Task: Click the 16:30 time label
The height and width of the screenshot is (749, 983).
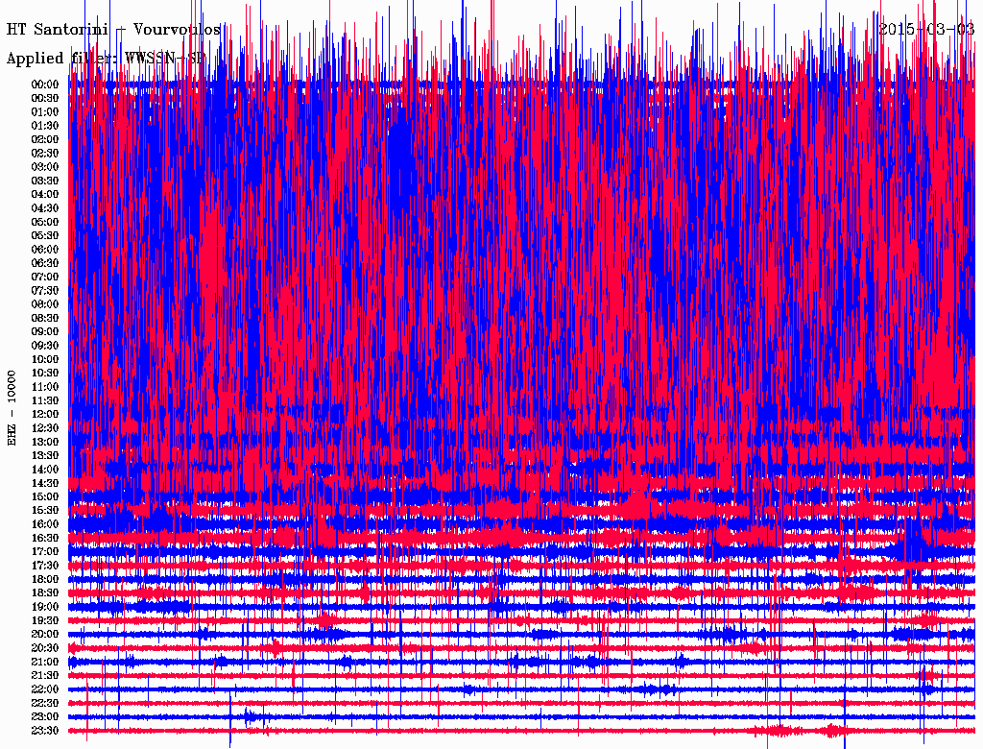Action: (45, 538)
